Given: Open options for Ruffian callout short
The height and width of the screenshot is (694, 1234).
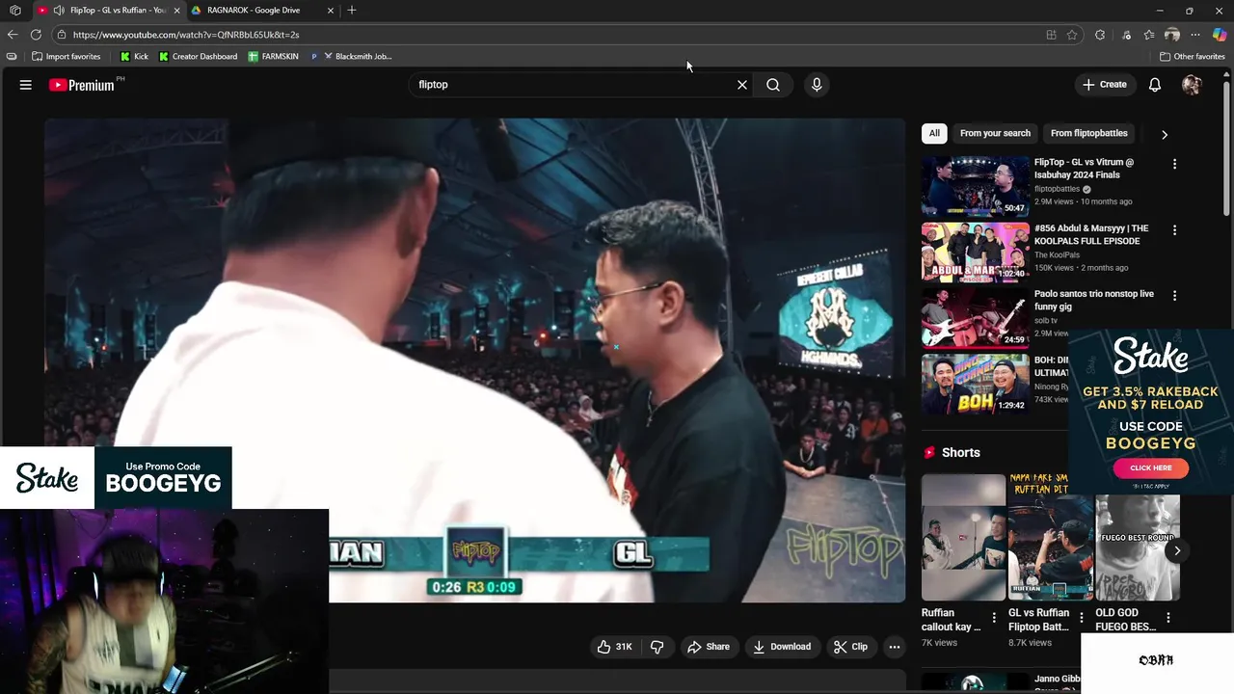Looking at the screenshot, I should [x=994, y=618].
